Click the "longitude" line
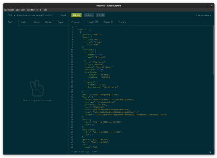The image size is (217, 158). tap(99, 77)
